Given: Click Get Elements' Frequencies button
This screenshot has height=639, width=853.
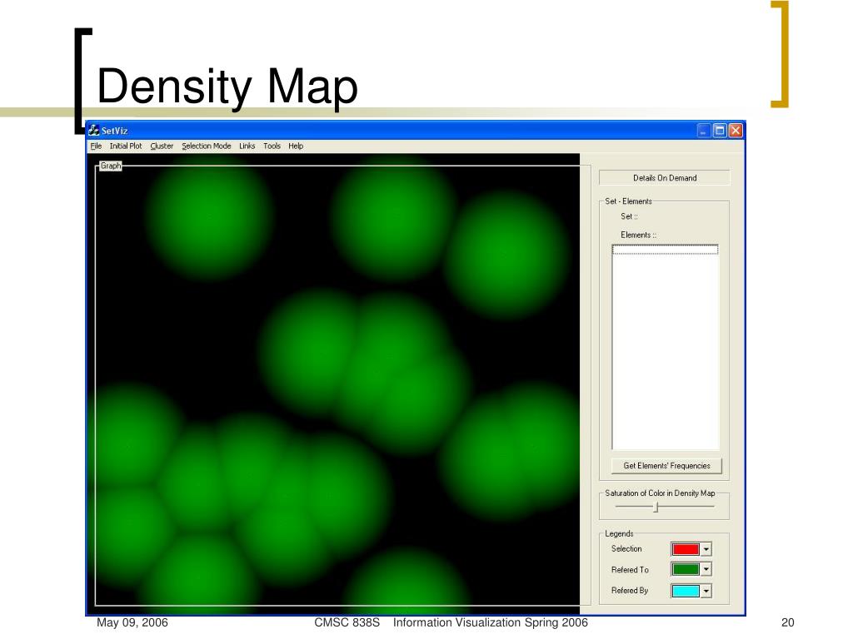Looking at the screenshot, I should (x=666, y=466).
